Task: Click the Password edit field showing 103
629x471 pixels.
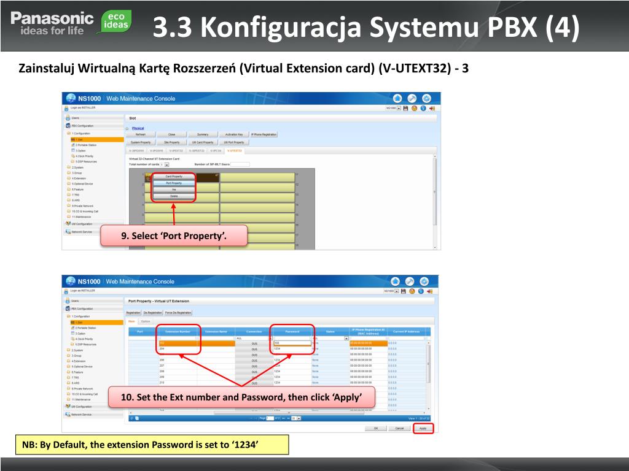Action: pyautogui.click(x=292, y=343)
